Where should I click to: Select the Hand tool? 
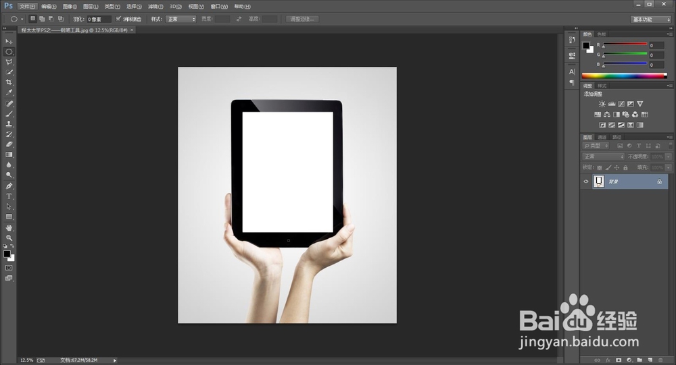point(9,227)
